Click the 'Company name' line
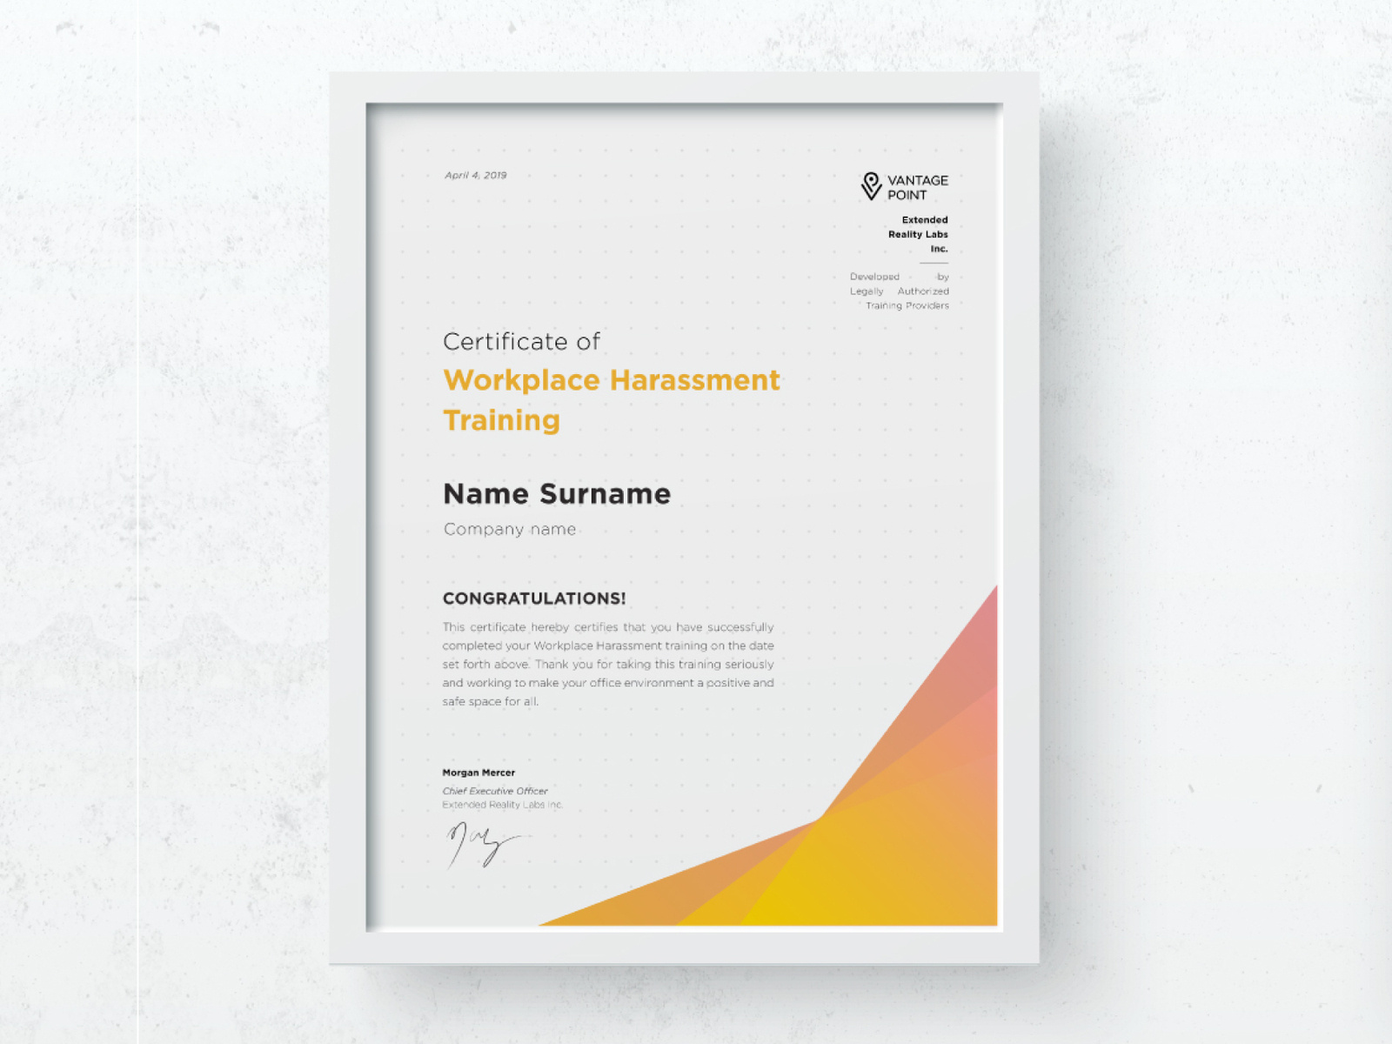The height and width of the screenshot is (1044, 1392). (x=510, y=529)
